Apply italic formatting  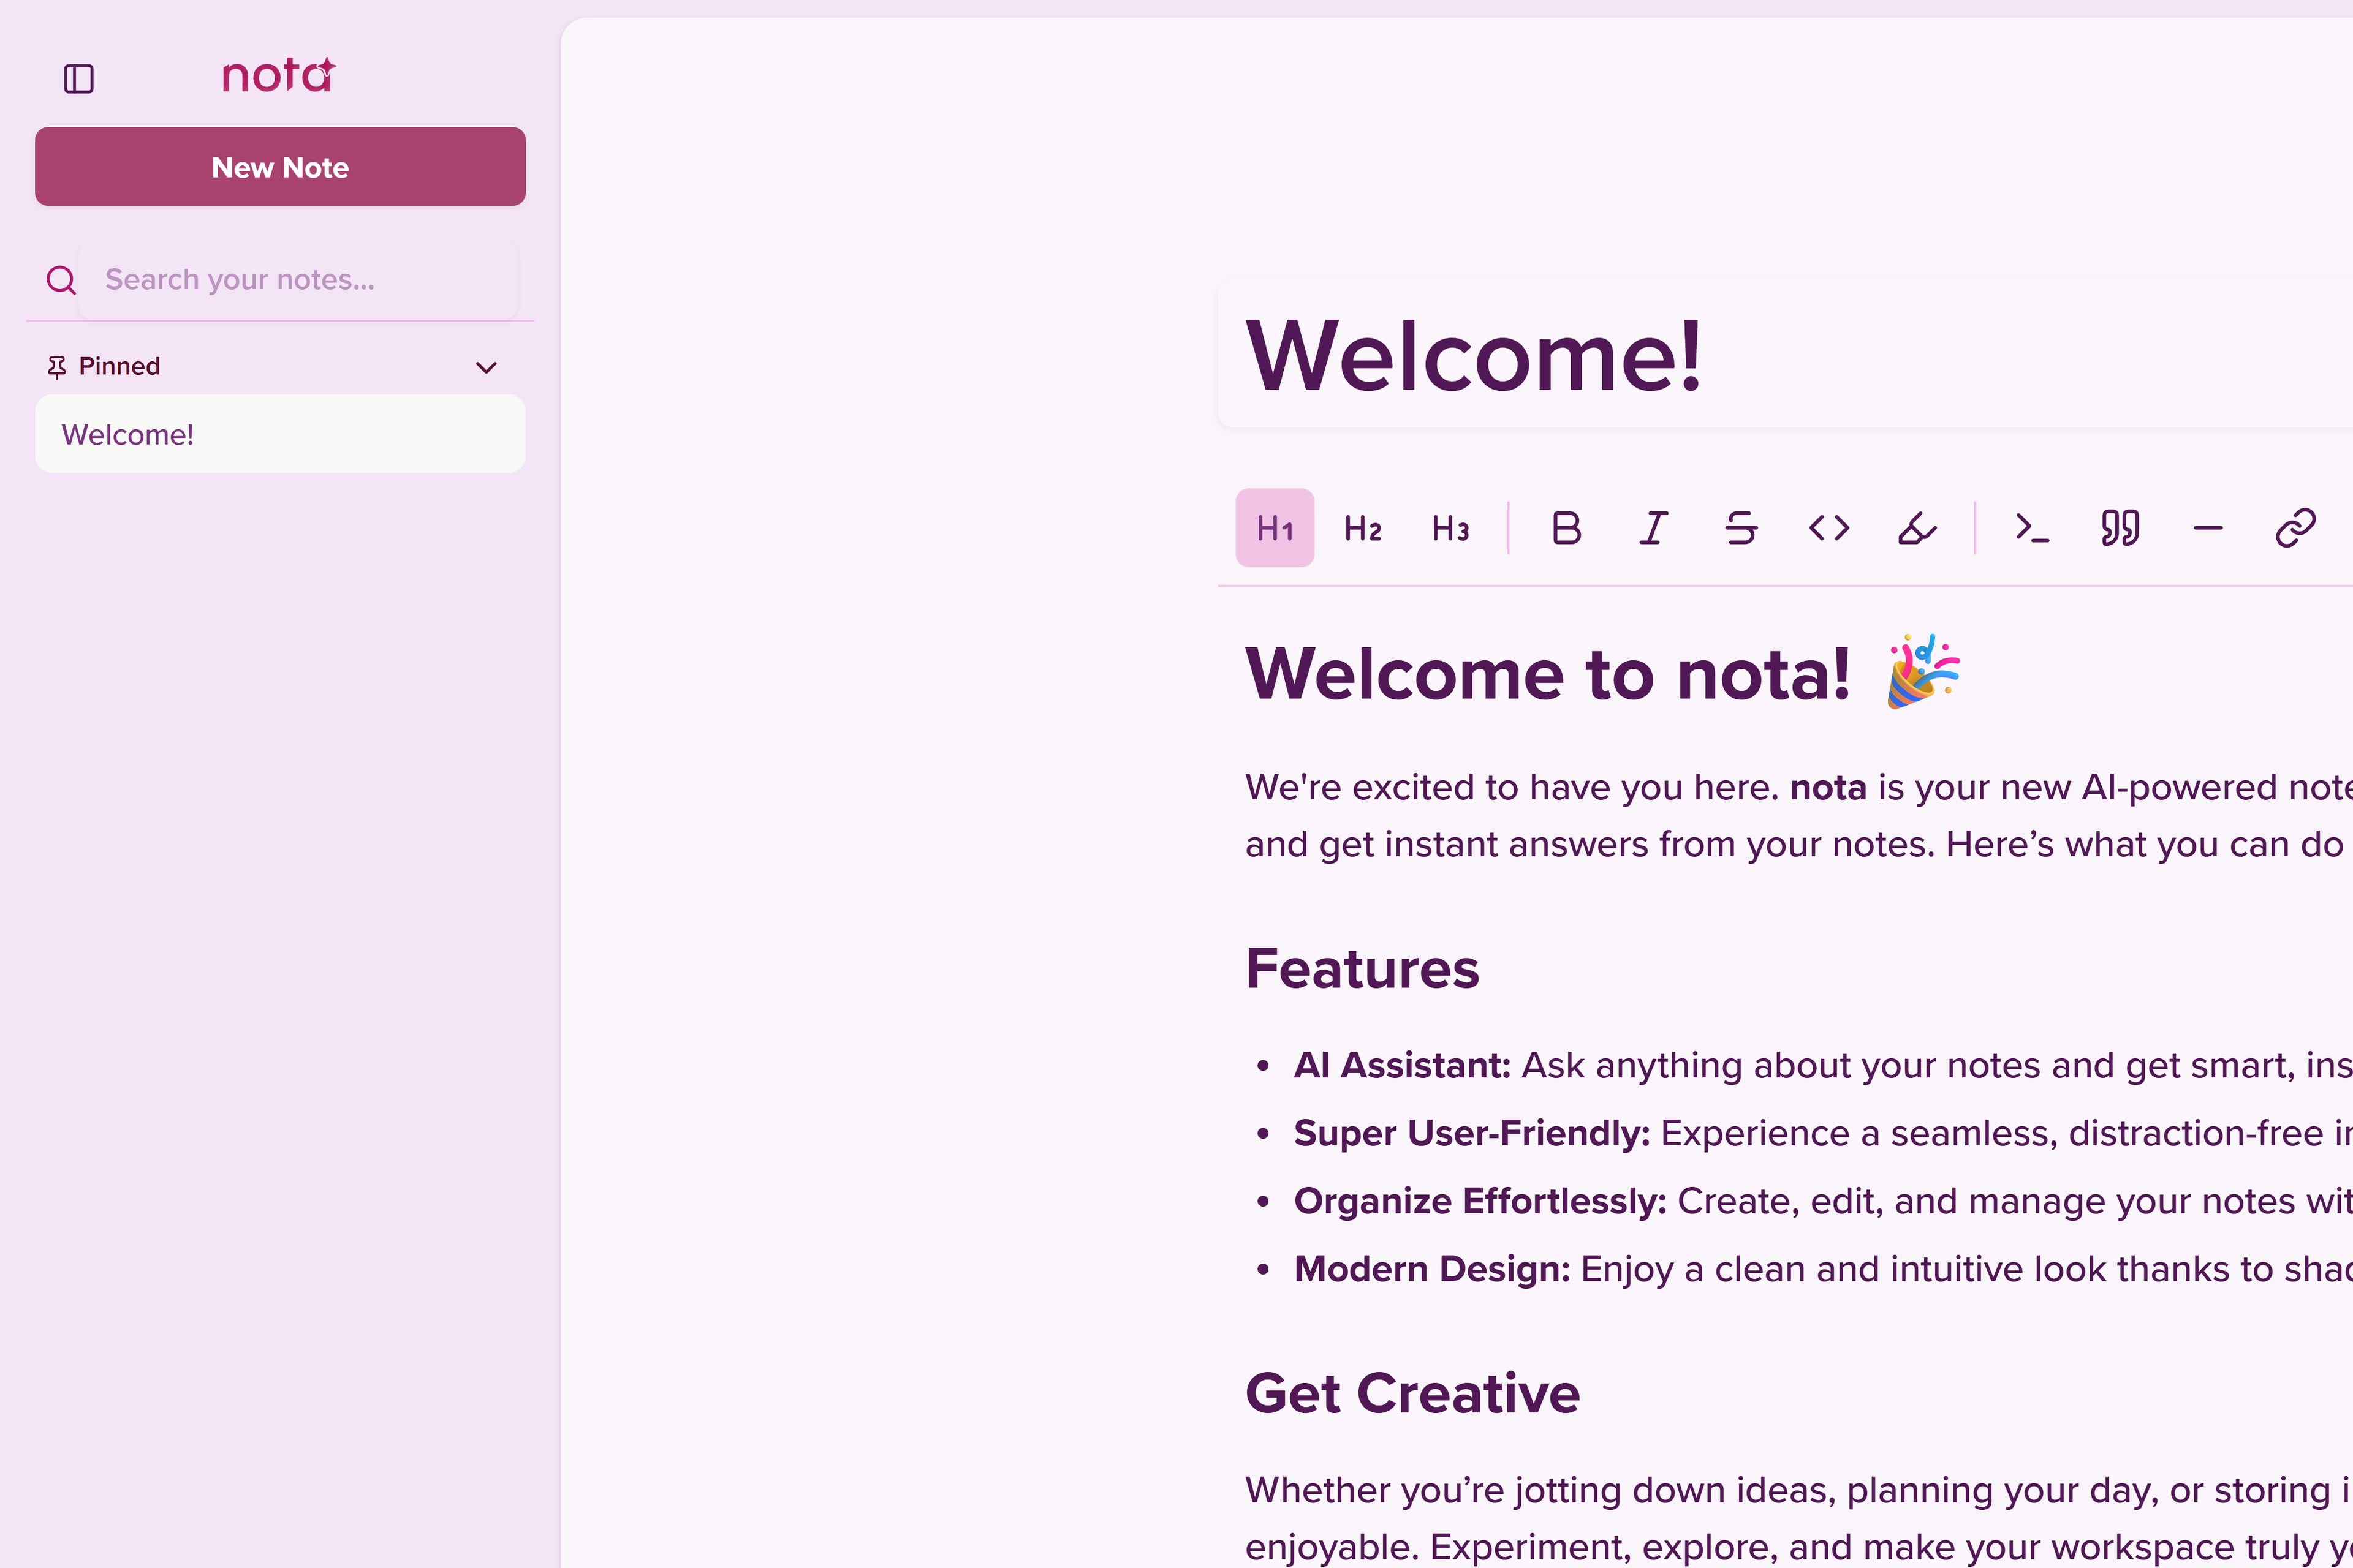coord(1654,528)
